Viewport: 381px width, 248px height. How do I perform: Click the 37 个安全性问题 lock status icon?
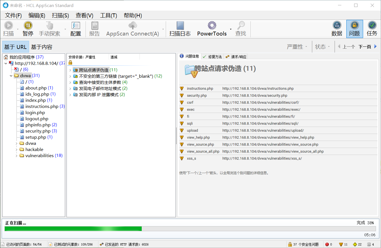point(290,244)
